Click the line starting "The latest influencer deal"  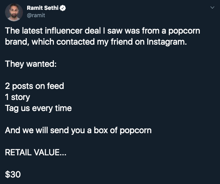[102, 31]
